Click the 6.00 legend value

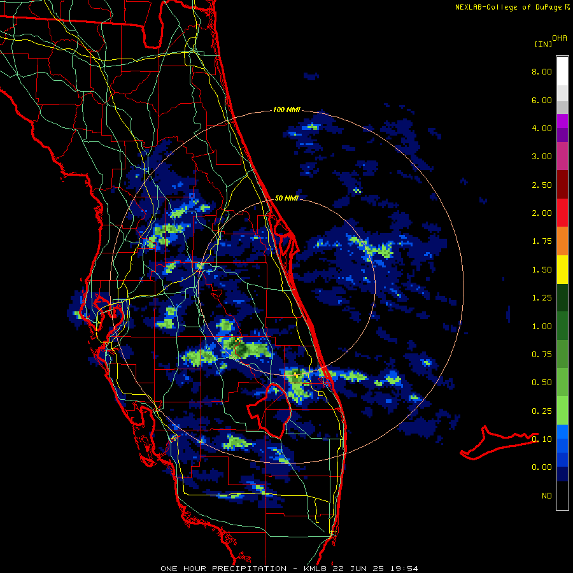click(x=542, y=100)
